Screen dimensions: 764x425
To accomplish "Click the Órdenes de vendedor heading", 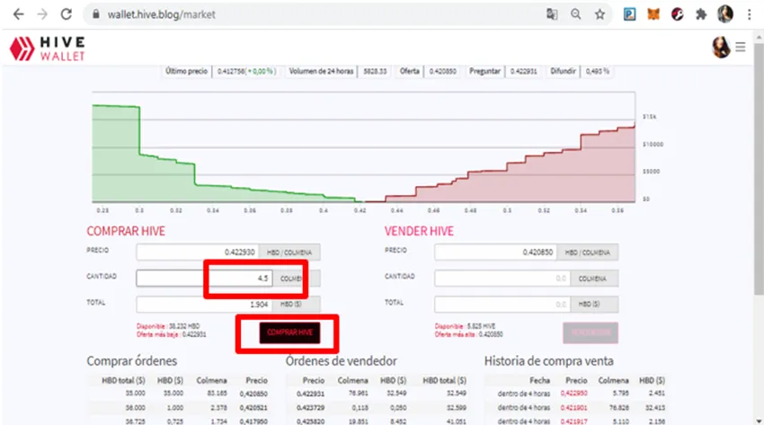I will [x=341, y=361].
